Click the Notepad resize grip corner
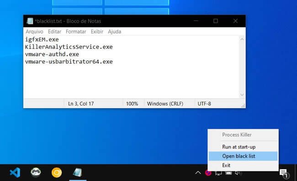This screenshot has width=297, height=181. point(243,106)
